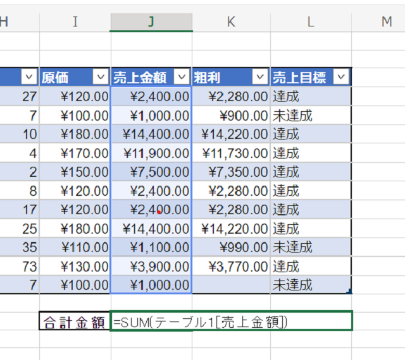Image resolution: width=405 pixels, height=360 pixels.
Task: Click the 原価 table header cell
Action: click(x=75, y=77)
